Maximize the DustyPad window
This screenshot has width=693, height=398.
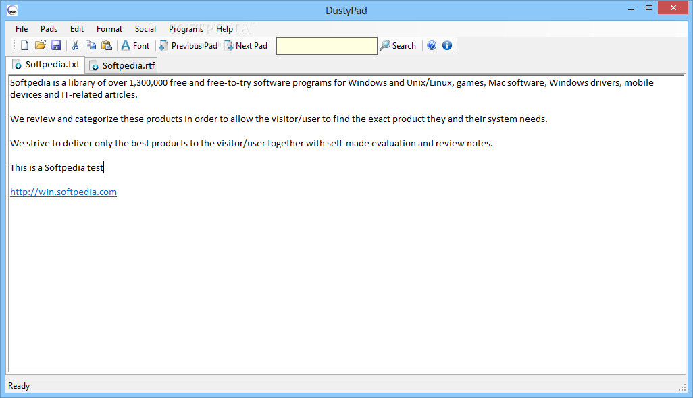649,8
